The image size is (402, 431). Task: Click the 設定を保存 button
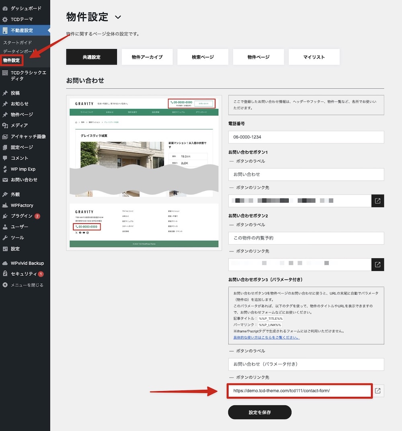260,412
